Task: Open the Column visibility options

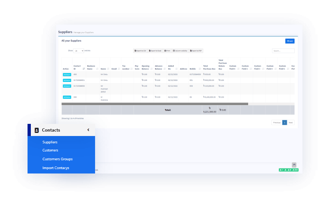Action: [x=180, y=51]
